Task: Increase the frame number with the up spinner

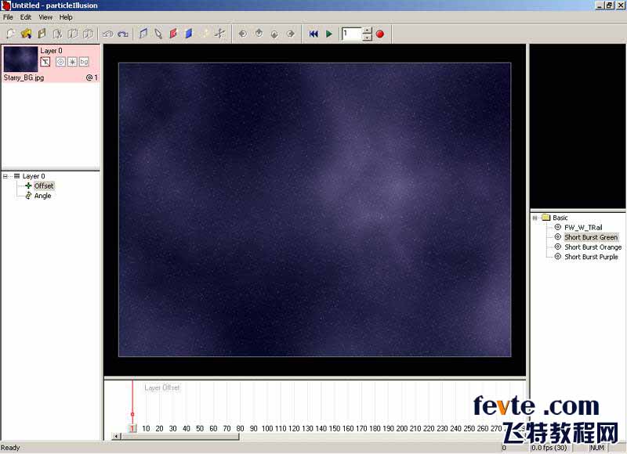Action: click(x=365, y=30)
